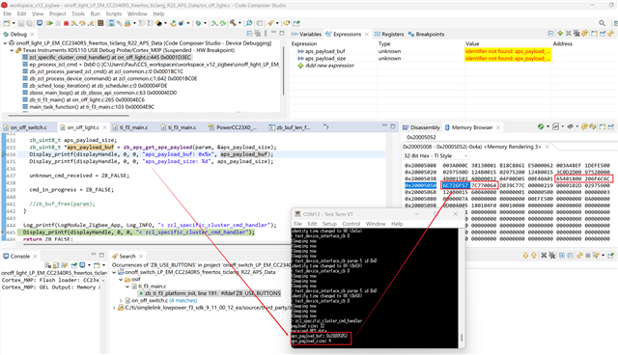Viewport: 618px width, 355px height.
Task: Maximize the code editor area
Action: [393, 126]
